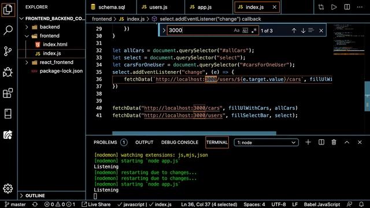Toggle find in selection
The height and width of the screenshot is (208, 370).
pos(311,30)
